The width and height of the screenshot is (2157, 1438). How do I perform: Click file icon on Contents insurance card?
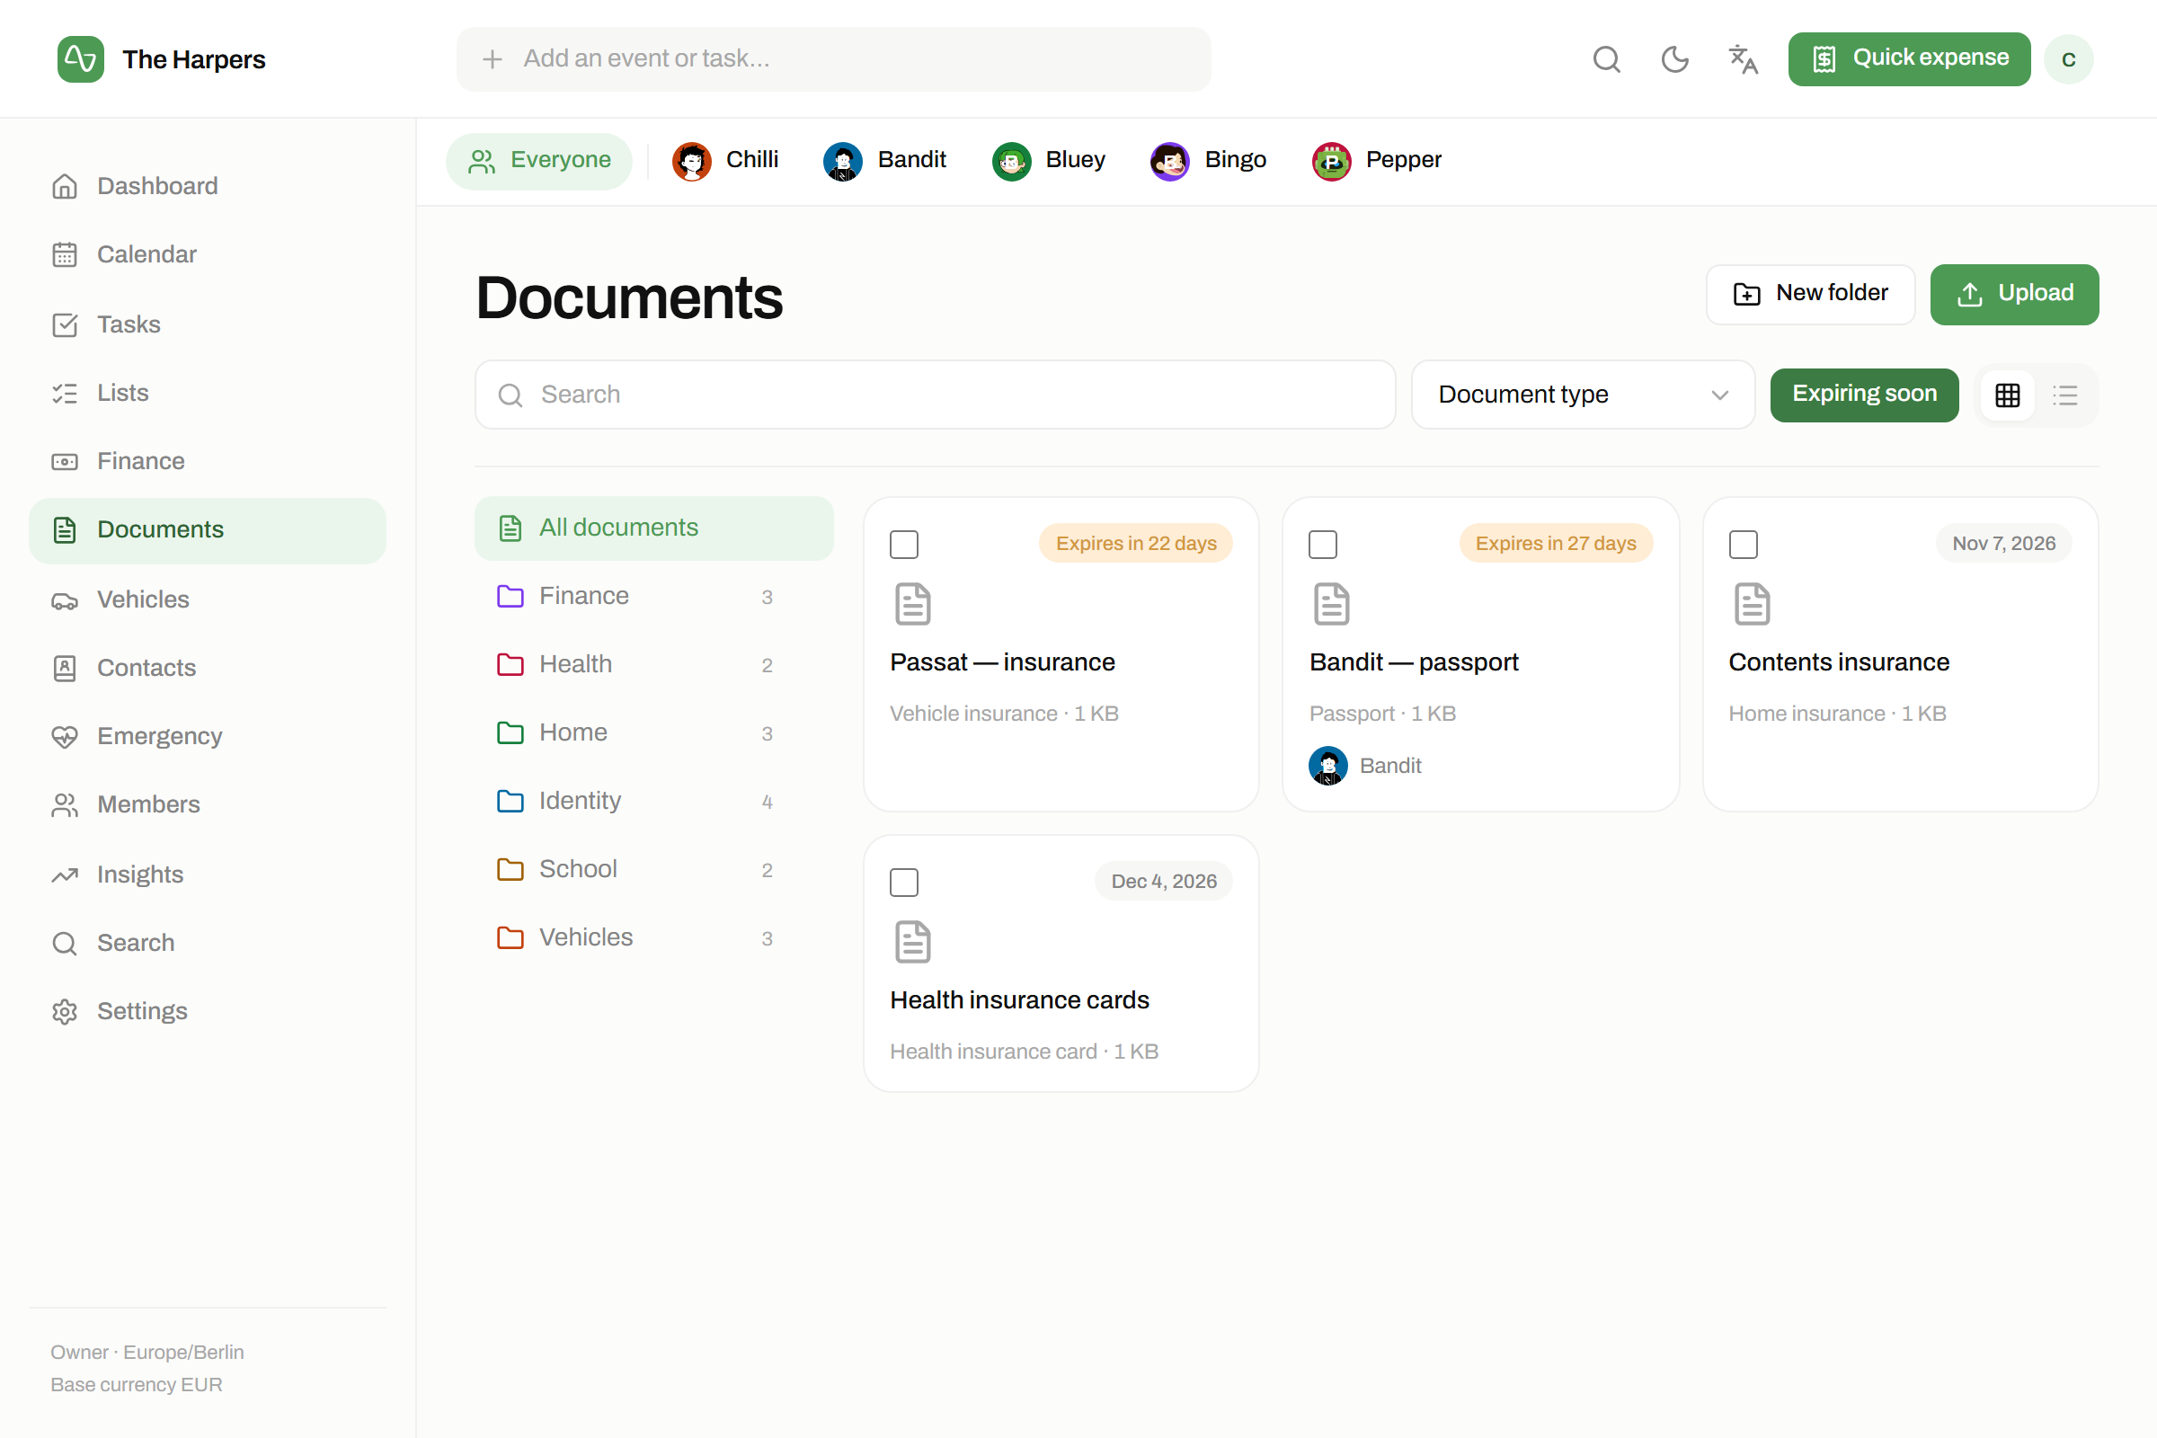[x=1752, y=604]
